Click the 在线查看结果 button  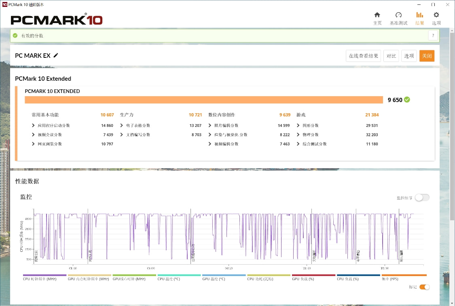(x=363, y=56)
